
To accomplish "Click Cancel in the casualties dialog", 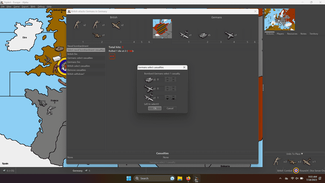I will coord(170,108).
